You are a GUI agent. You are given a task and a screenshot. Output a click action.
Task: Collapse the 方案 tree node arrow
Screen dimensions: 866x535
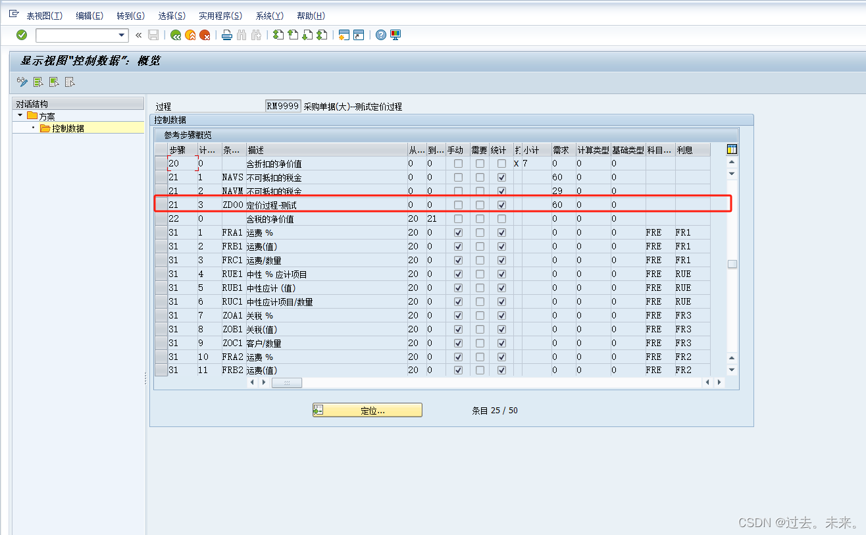point(20,116)
